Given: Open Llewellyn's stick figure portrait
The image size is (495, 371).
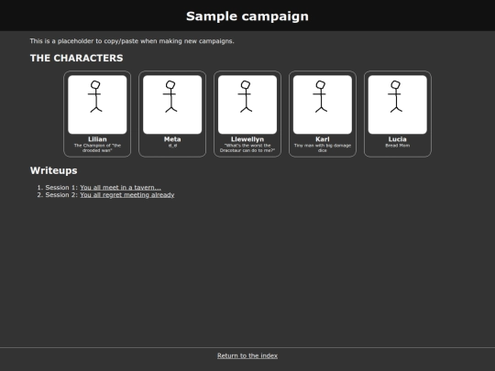Looking at the screenshot, I should point(247,104).
